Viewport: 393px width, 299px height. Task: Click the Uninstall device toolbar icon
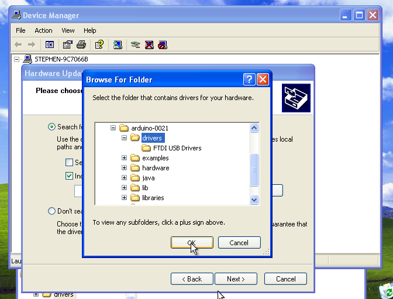(149, 44)
